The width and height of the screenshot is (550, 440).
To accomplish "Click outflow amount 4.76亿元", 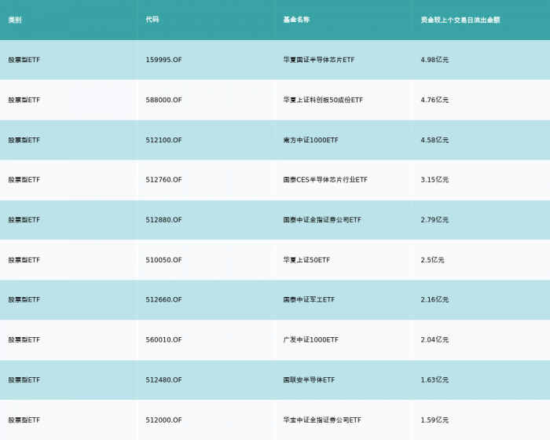I will tap(434, 100).
